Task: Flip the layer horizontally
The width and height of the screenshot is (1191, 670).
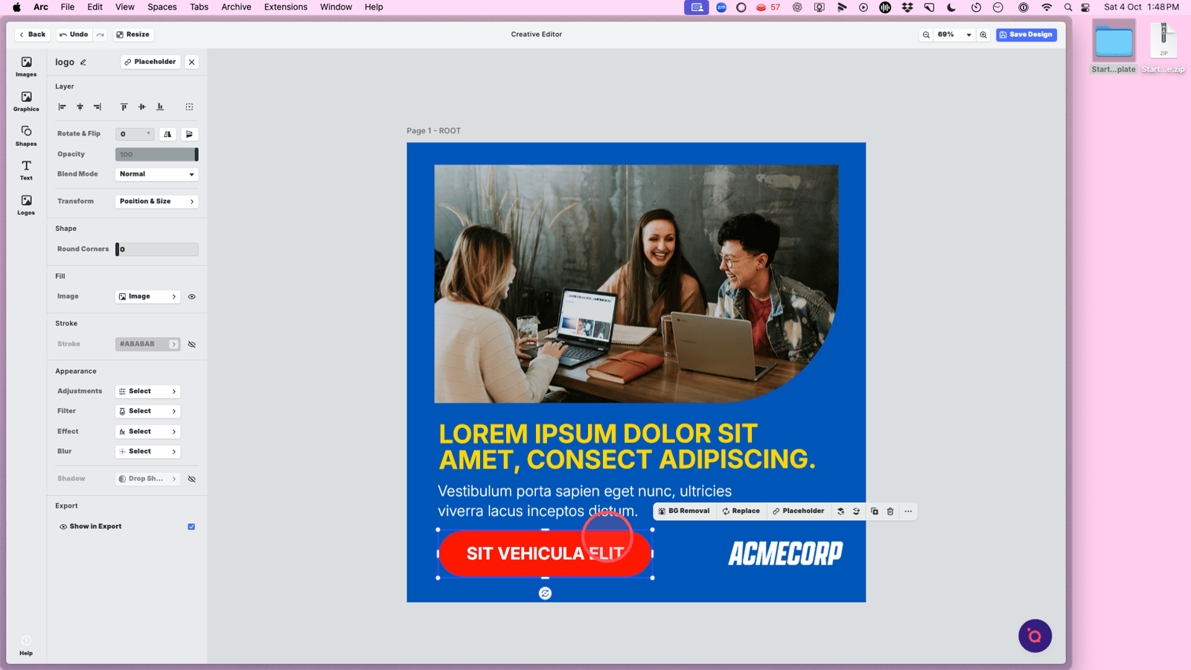Action: [x=167, y=134]
